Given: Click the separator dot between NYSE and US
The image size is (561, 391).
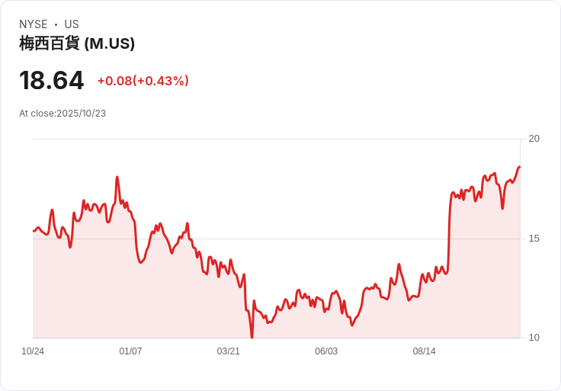Looking at the screenshot, I should point(56,24).
